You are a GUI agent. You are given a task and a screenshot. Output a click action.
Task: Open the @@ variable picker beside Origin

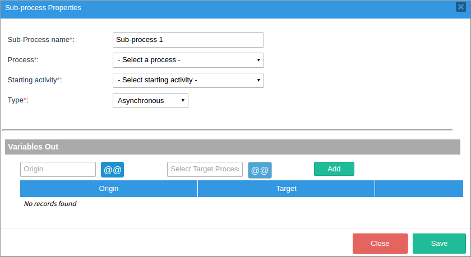click(x=112, y=170)
